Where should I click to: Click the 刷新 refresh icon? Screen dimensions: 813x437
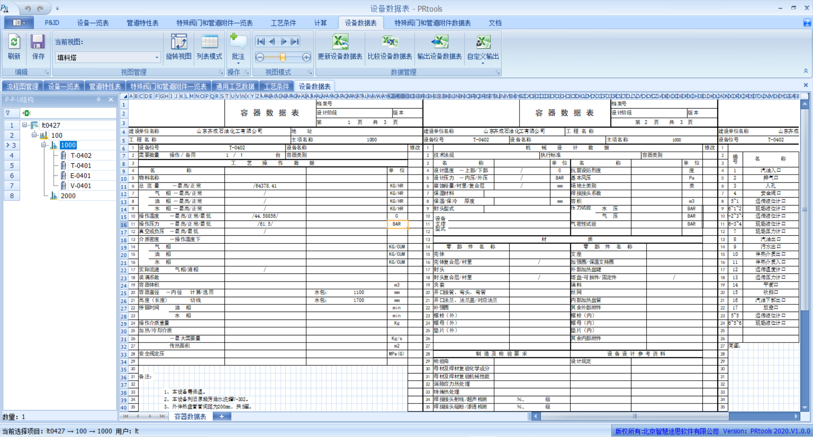click(x=14, y=42)
